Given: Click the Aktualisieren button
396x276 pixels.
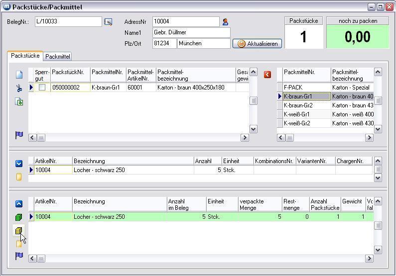Looking at the screenshot, I should click(x=257, y=44).
